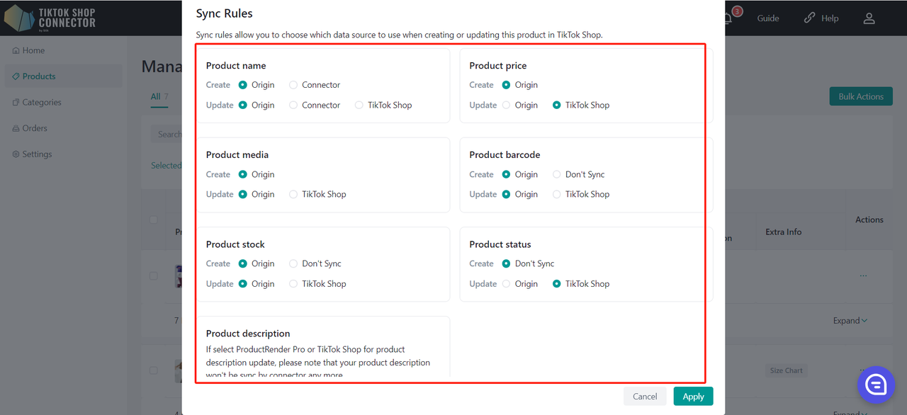Click the TikTok Shop Connector logo
This screenshot has width=907, height=415.
50,18
